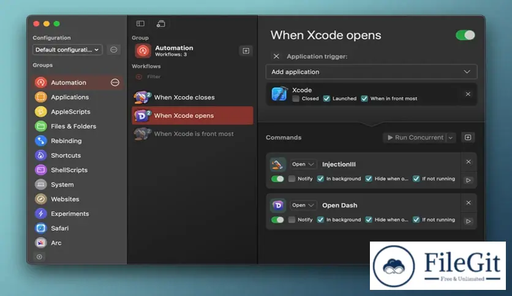Select the Arc group

tap(77, 243)
